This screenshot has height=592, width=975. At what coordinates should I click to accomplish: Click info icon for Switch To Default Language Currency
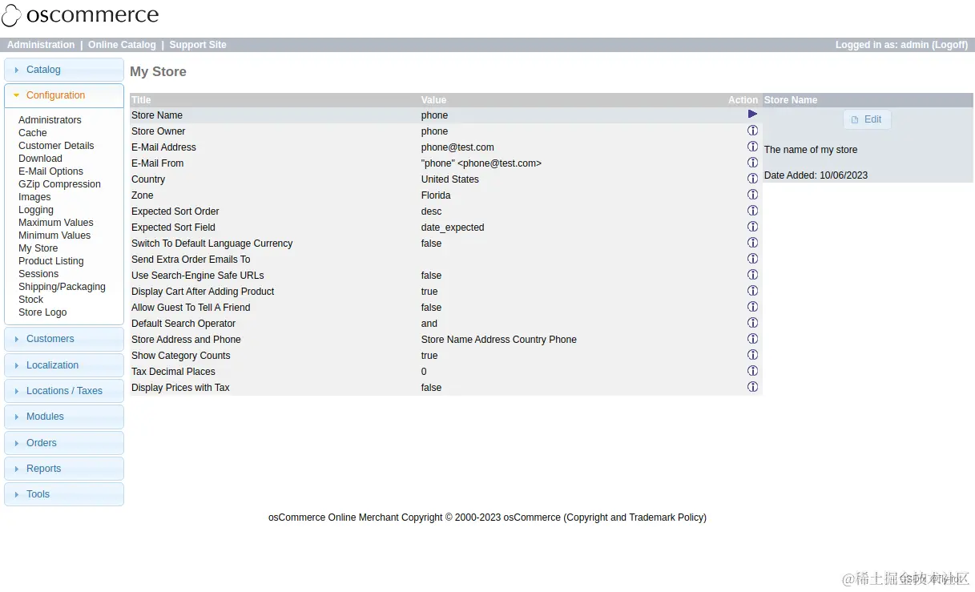tap(752, 243)
